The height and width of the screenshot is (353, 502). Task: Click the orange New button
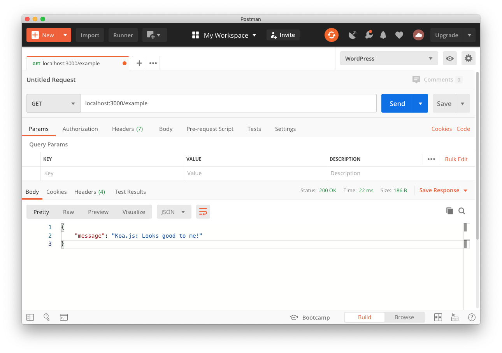[x=43, y=35]
